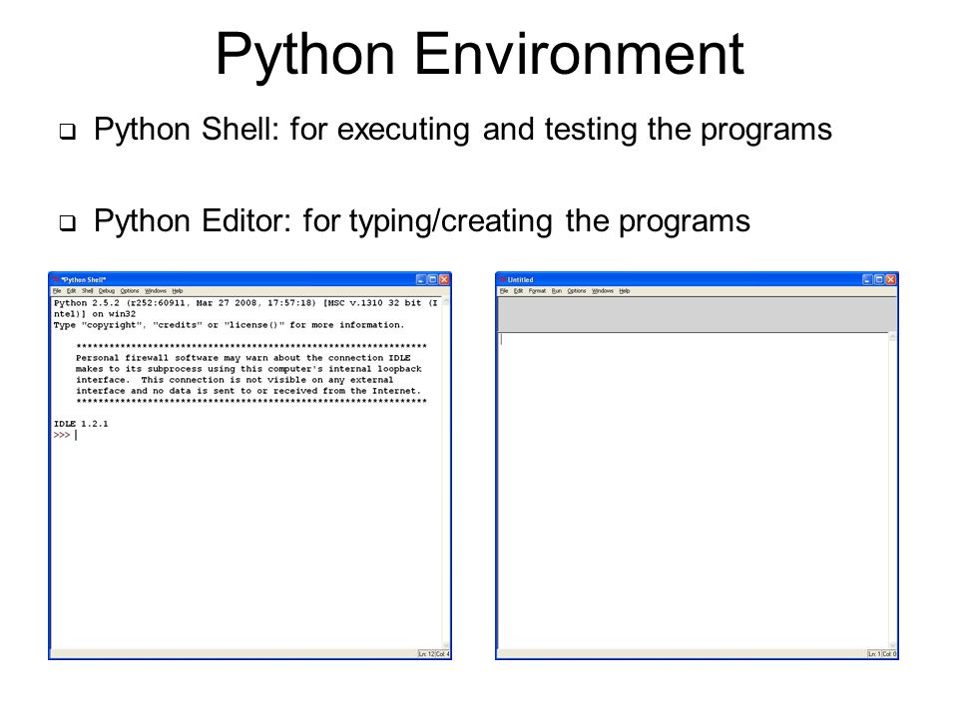The image size is (958, 718).
Task: Open the Debug menu in Python Shell
Action: tap(107, 291)
